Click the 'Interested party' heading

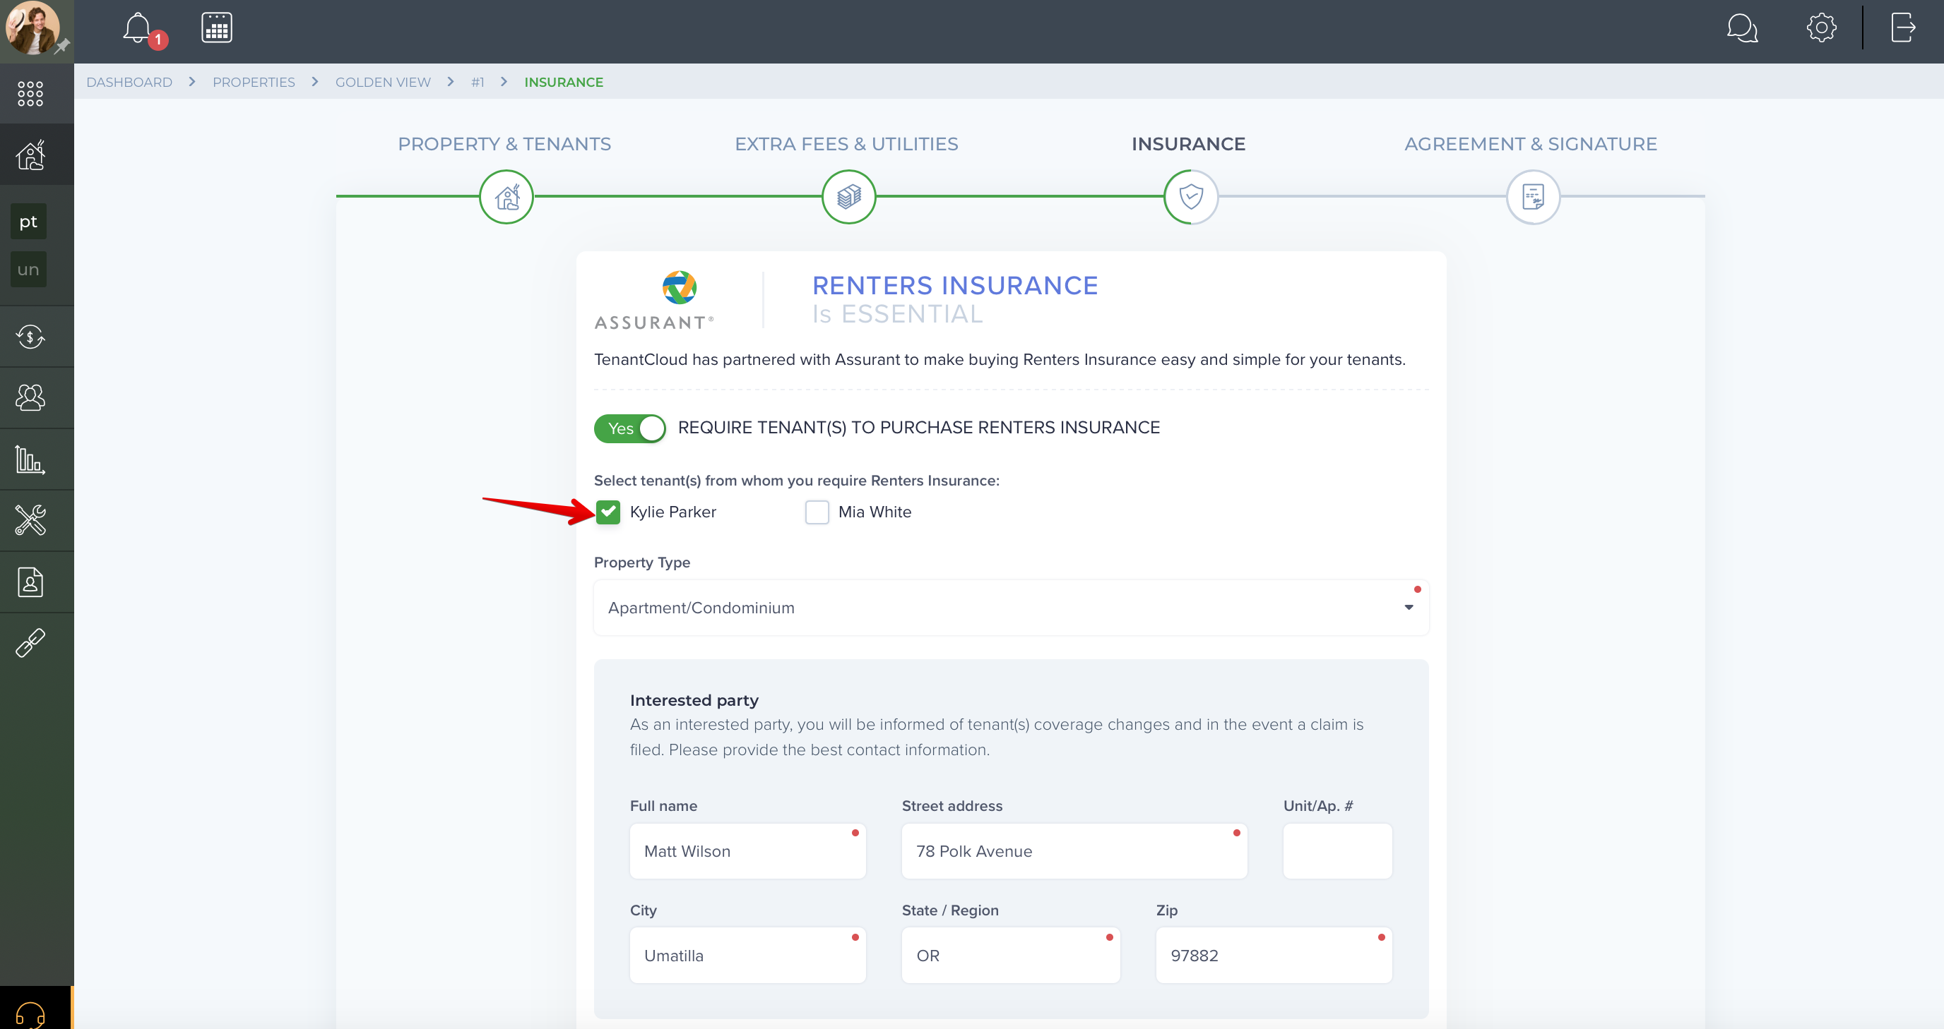coord(694,700)
